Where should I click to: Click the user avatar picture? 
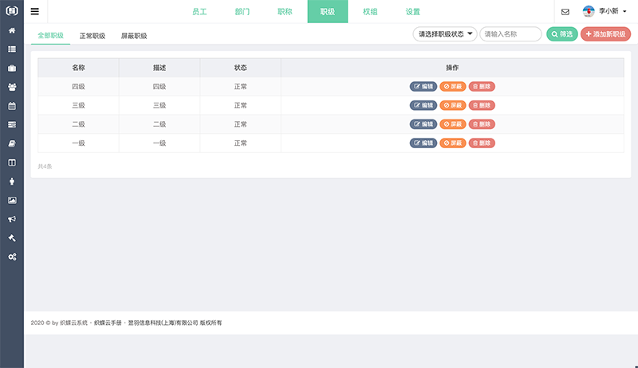589,11
